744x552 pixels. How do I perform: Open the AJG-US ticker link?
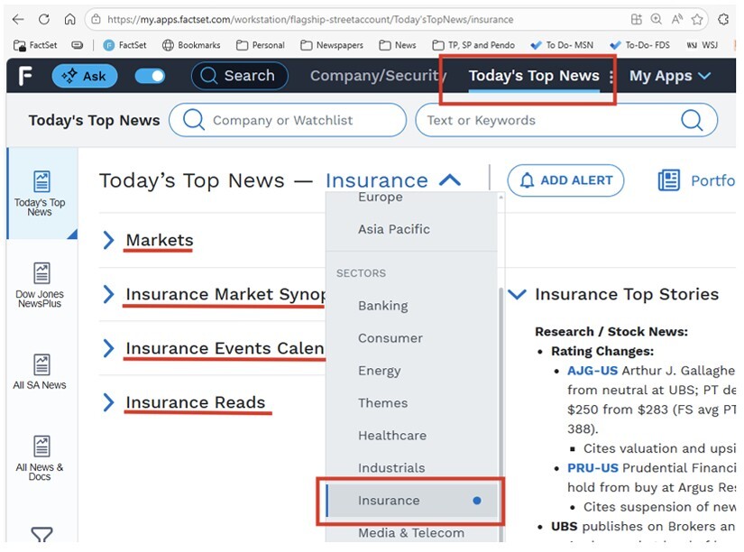(x=592, y=371)
